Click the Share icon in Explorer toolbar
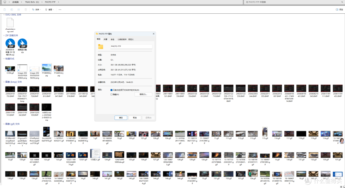 (19, 10)
